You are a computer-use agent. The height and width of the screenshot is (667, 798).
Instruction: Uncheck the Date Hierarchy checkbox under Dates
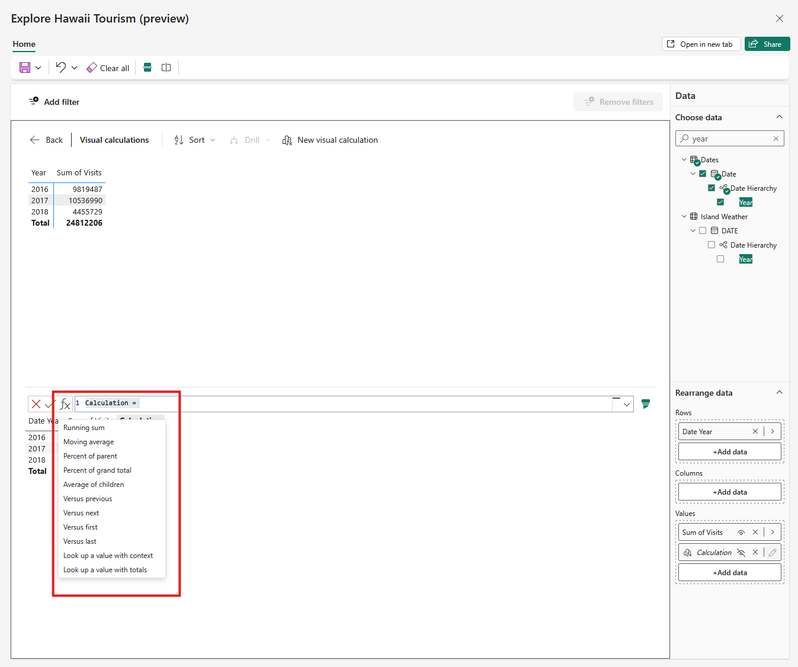712,188
